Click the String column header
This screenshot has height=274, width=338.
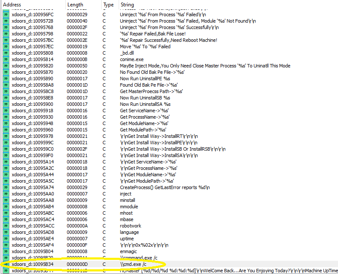(127, 5)
